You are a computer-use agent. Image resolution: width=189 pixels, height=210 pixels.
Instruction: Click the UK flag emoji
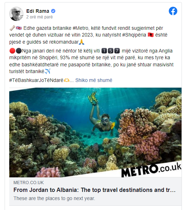[19, 28]
